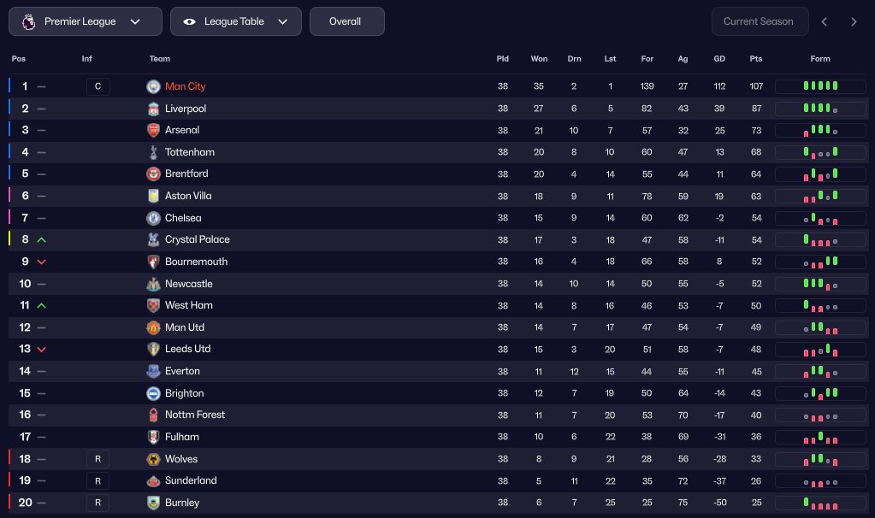The width and height of the screenshot is (875, 518).
Task: Click the Tottenham cockerel badge
Action: pos(153,152)
